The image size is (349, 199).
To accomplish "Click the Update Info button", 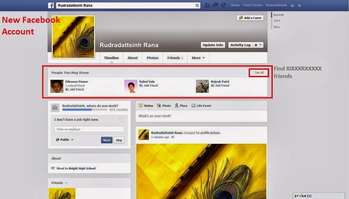I will (x=213, y=45).
